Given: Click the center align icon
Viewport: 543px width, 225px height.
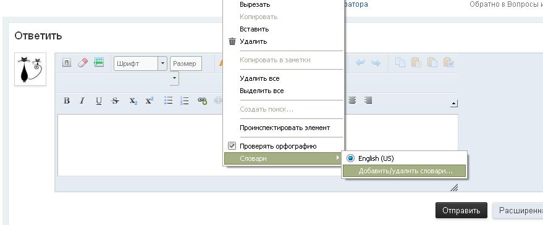Looking at the screenshot, I should coord(352,100).
